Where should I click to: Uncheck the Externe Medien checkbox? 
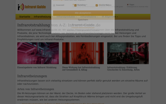coord(97,5)
